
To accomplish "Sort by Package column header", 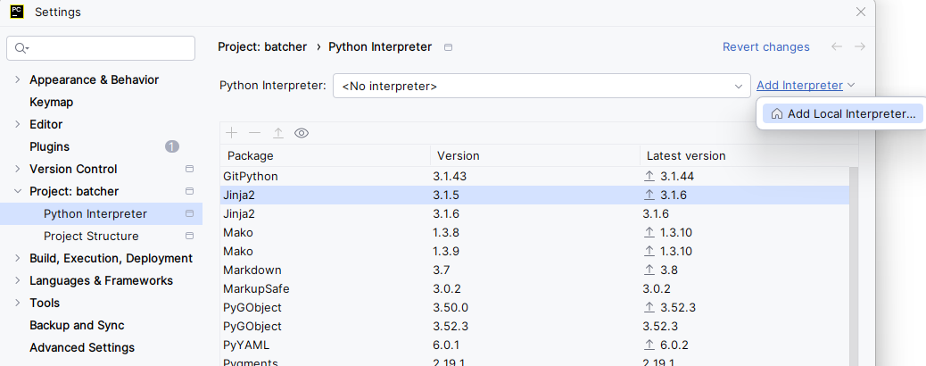I will point(326,156).
